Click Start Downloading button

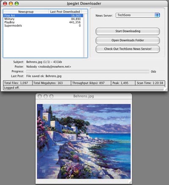(x=128, y=31)
